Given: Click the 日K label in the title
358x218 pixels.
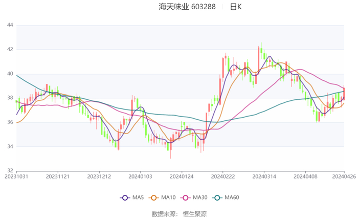Looking at the screenshot, I should pyautogui.click(x=235, y=7).
